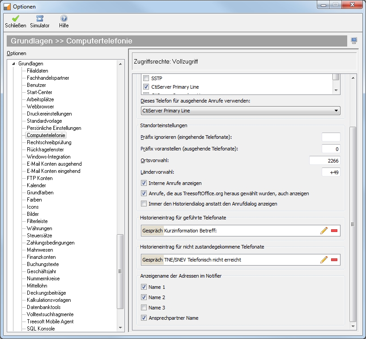Toggle the CtiServer Primary Line checkbox
366x339 pixels.
[x=146, y=87]
